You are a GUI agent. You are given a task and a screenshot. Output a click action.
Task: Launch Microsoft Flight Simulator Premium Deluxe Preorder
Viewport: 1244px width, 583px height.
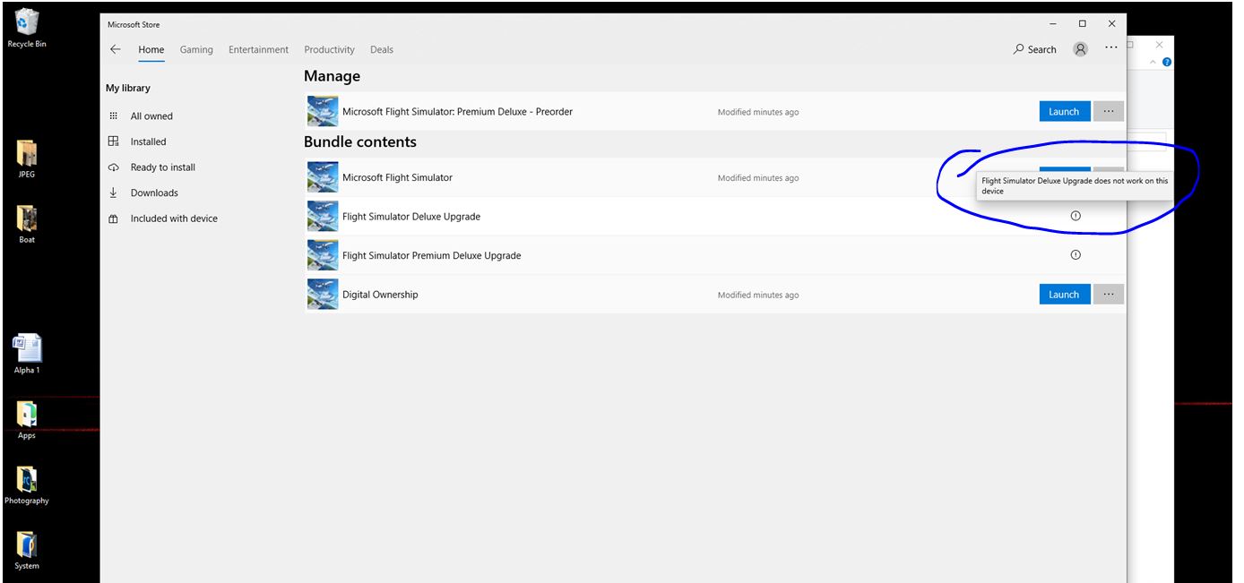1064,112
